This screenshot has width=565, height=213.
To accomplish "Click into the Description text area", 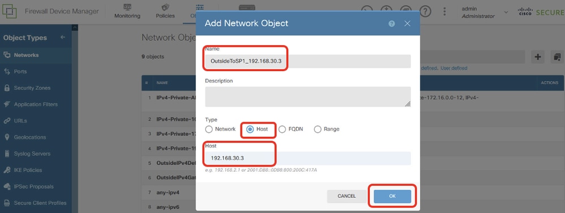I will (308, 97).
